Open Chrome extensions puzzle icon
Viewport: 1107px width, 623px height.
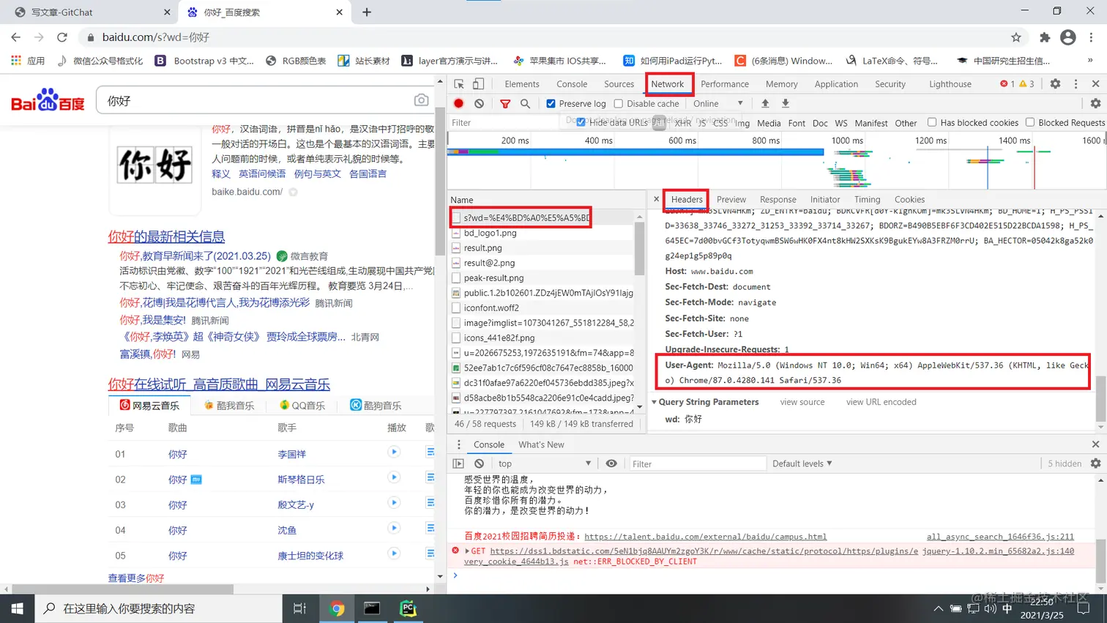pyautogui.click(x=1045, y=37)
